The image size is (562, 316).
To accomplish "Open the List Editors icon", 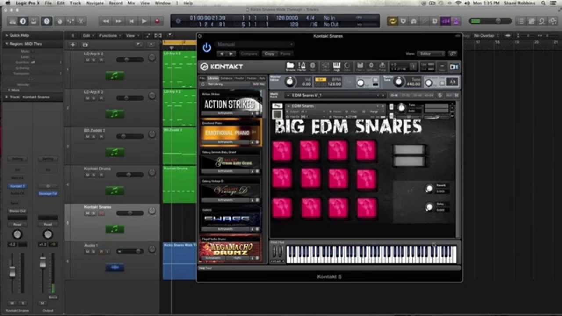I will [x=521, y=21].
